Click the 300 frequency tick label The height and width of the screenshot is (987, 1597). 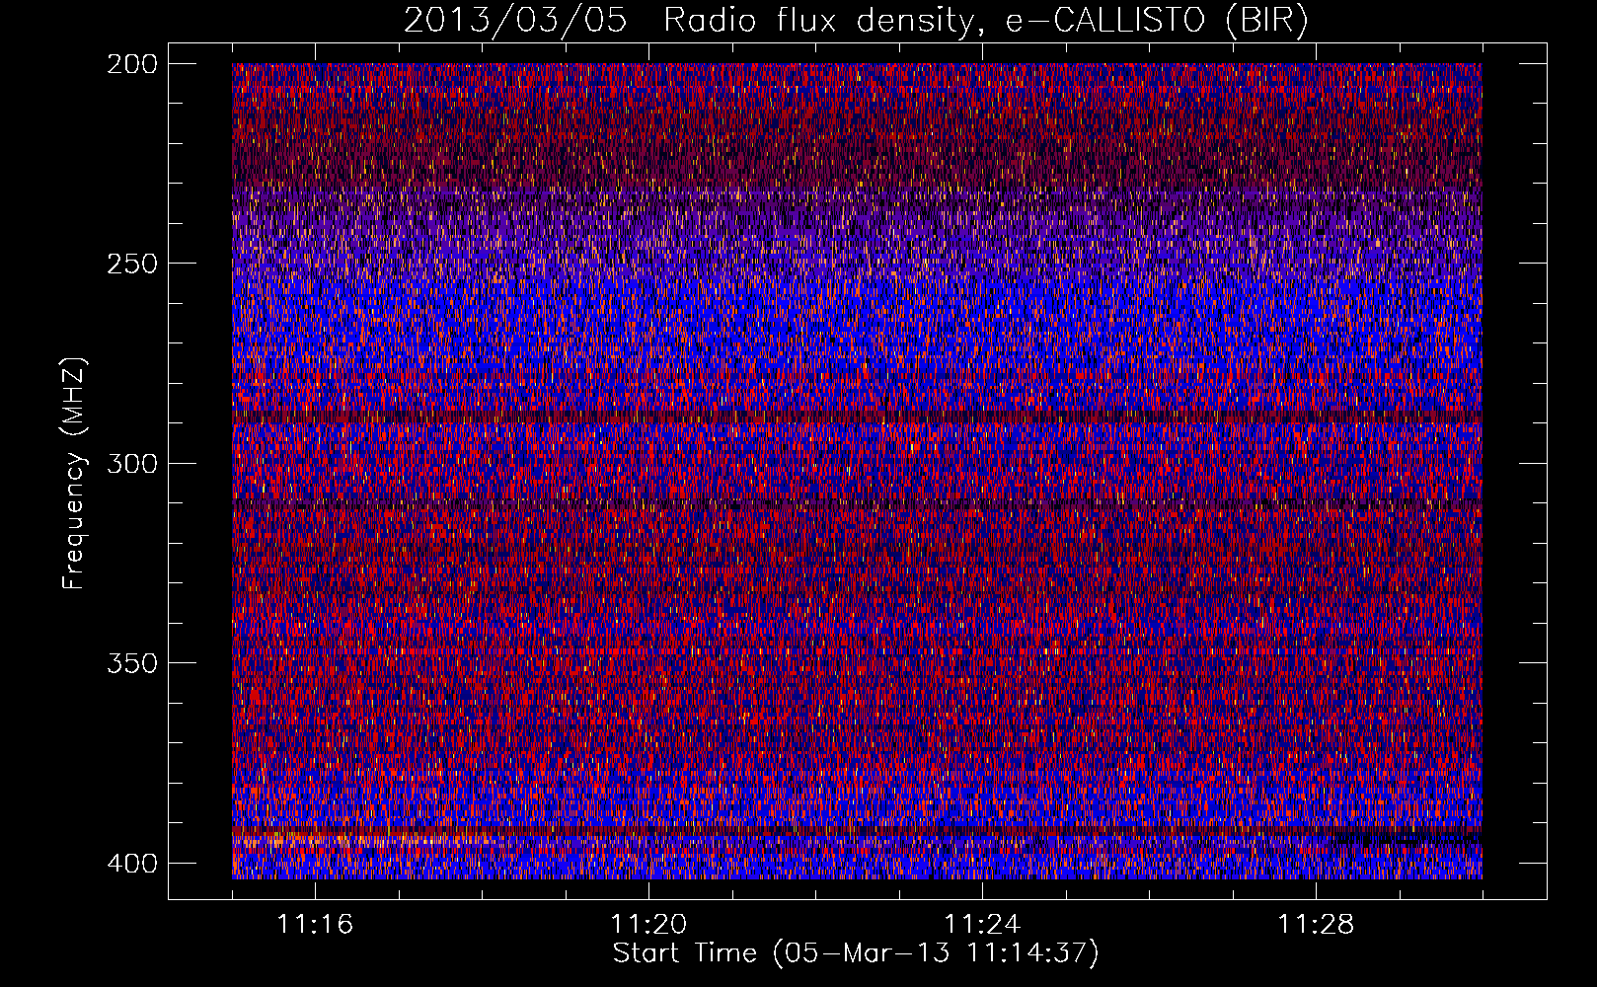(132, 463)
